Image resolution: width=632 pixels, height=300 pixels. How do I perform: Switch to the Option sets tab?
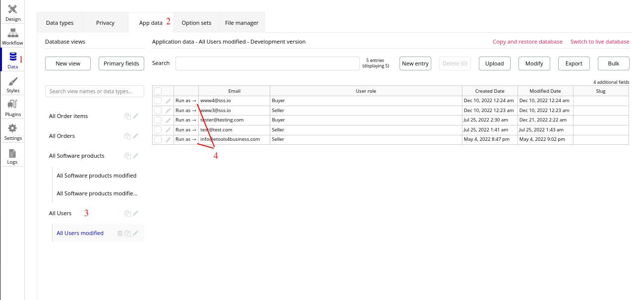[x=196, y=23]
